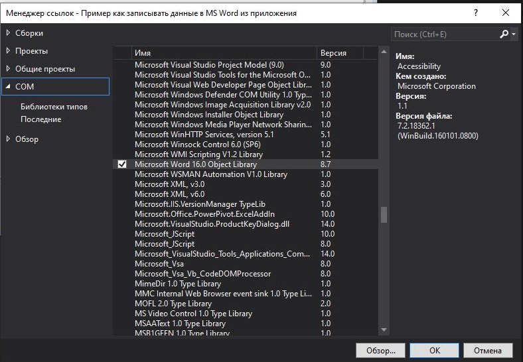Select MS Video Control 1.0 Type Library
Viewport: 523px width, 362px height.
point(246,314)
